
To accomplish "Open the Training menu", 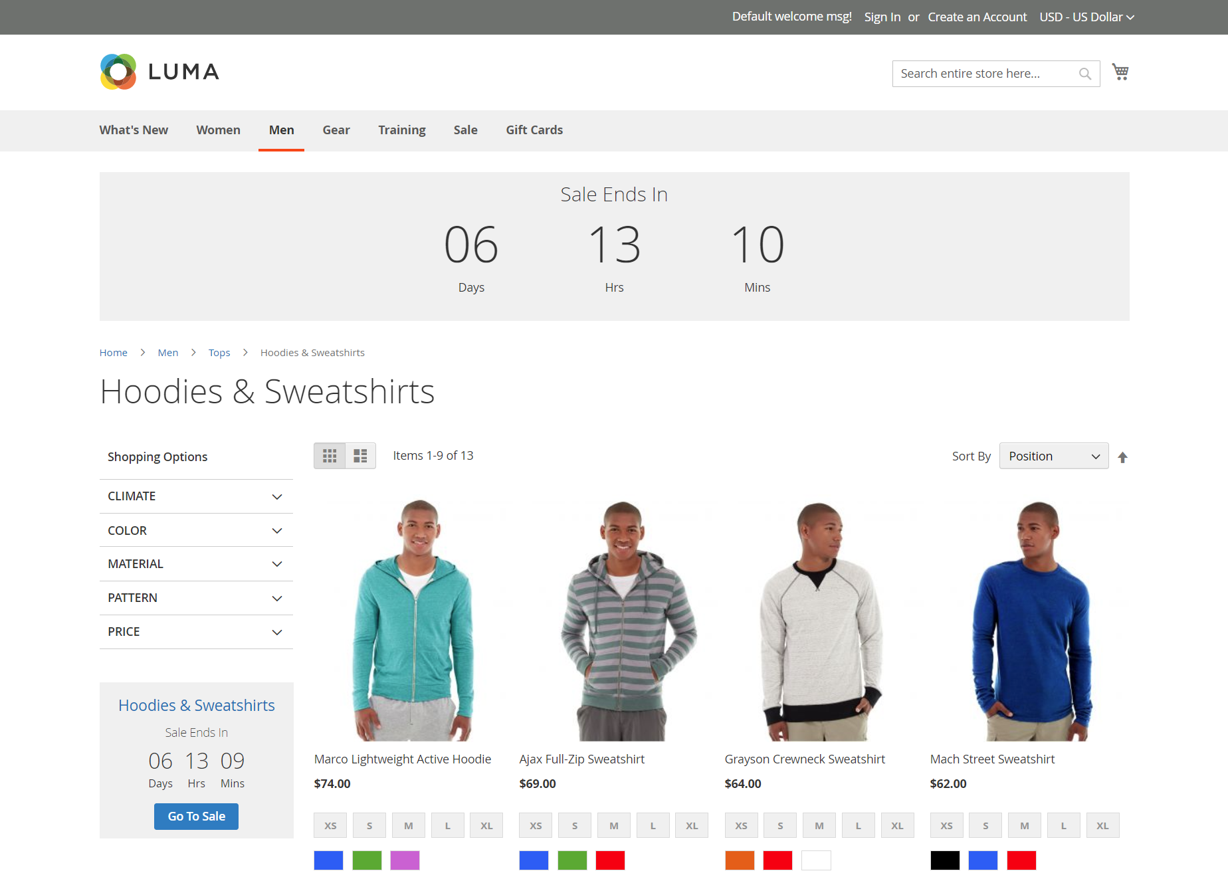I will (x=402, y=130).
